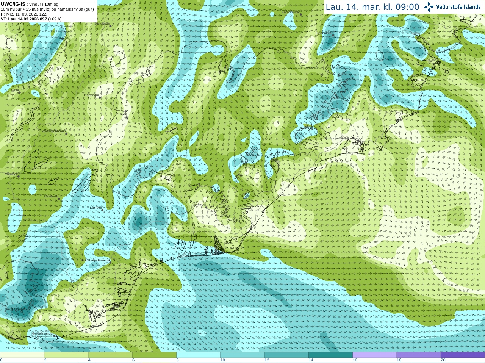Select the 4–6 m/s green legend swatch
The height and width of the screenshot is (363, 485).
[x=110, y=355]
